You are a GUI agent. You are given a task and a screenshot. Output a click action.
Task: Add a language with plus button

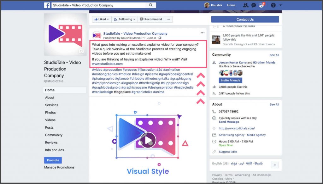click(275, 165)
